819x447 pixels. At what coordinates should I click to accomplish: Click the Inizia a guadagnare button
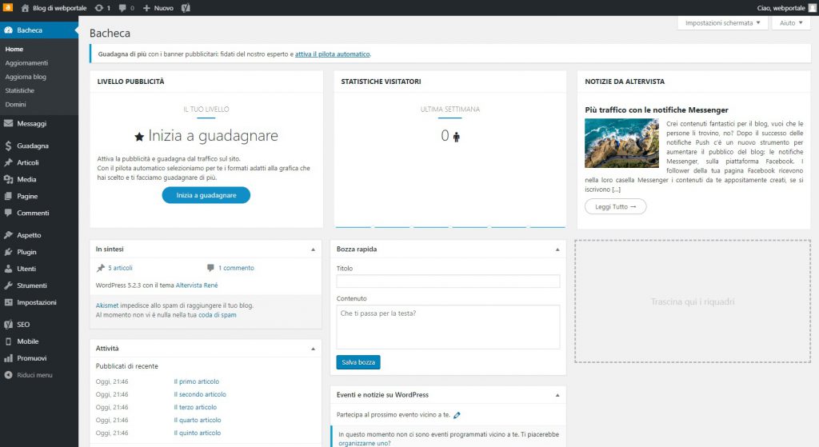pos(206,195)
